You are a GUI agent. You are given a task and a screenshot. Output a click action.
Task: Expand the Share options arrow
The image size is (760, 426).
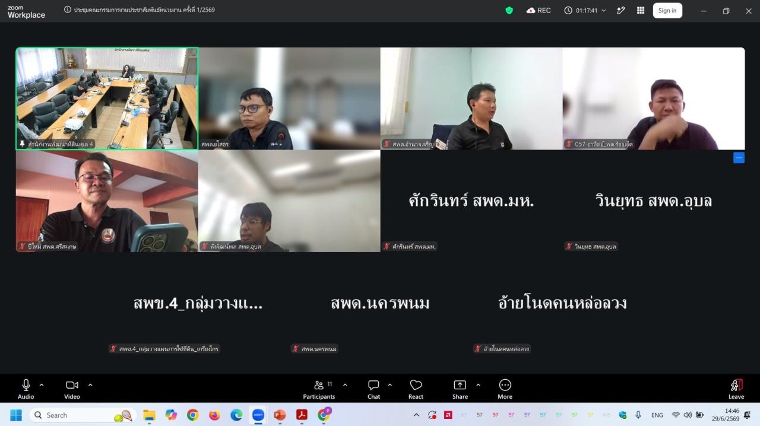[478, 384]
